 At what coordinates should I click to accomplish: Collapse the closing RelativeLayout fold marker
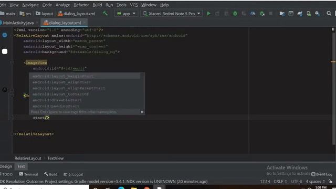coord(12,134)
